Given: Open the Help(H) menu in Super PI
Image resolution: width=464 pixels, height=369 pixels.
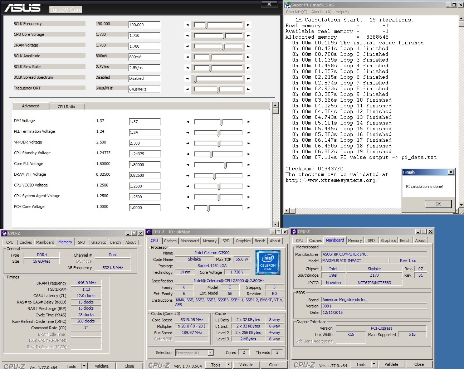Looking at the screenshot, I should click(x=342, y=12).
